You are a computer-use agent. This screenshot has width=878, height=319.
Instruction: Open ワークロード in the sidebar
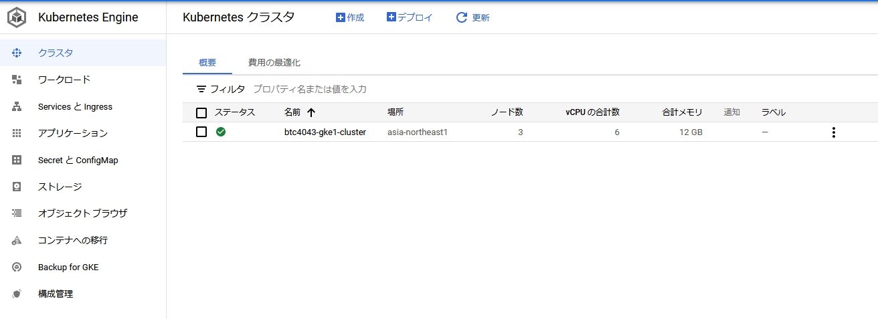[x=83, y=80]
